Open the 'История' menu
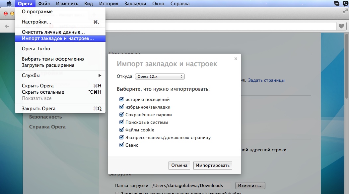Image resolution: width=349 pixels, height=194 pixels. click(108, 4)
